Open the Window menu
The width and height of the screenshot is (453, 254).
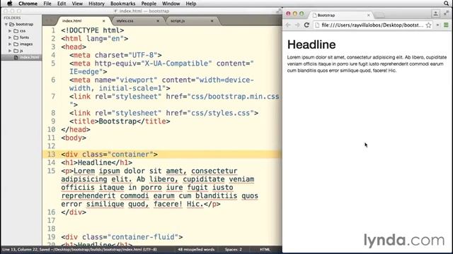point(171,4)
